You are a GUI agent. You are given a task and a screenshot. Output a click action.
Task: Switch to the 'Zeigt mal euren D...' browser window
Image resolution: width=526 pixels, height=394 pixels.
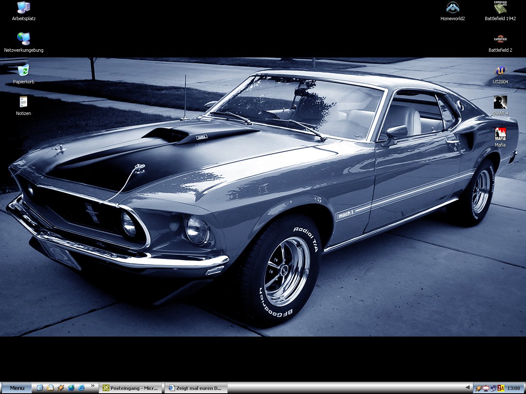click(x=196, y=388)
